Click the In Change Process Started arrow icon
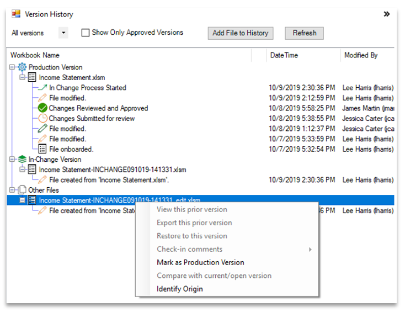 [42, 88]
